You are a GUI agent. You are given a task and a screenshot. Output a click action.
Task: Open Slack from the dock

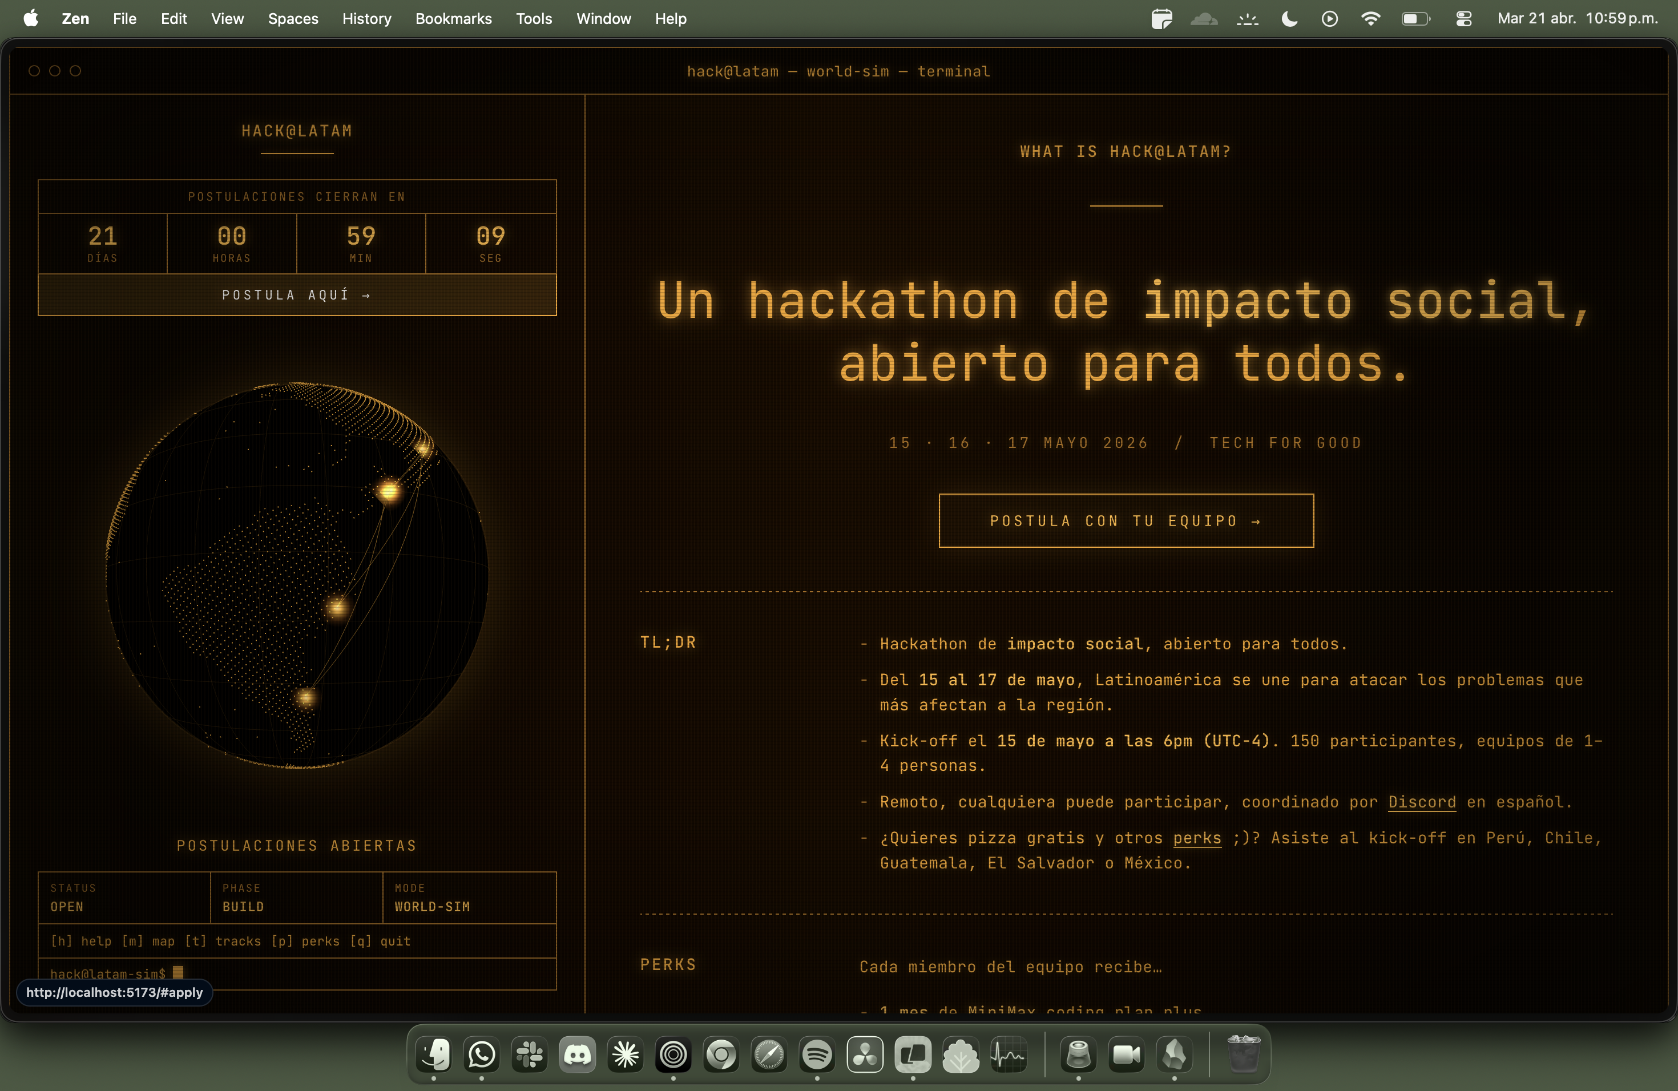530,1055
